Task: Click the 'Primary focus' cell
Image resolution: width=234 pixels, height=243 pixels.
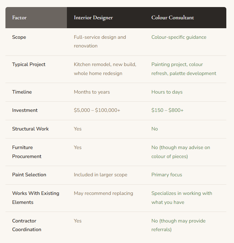Action: coord(167,175)
